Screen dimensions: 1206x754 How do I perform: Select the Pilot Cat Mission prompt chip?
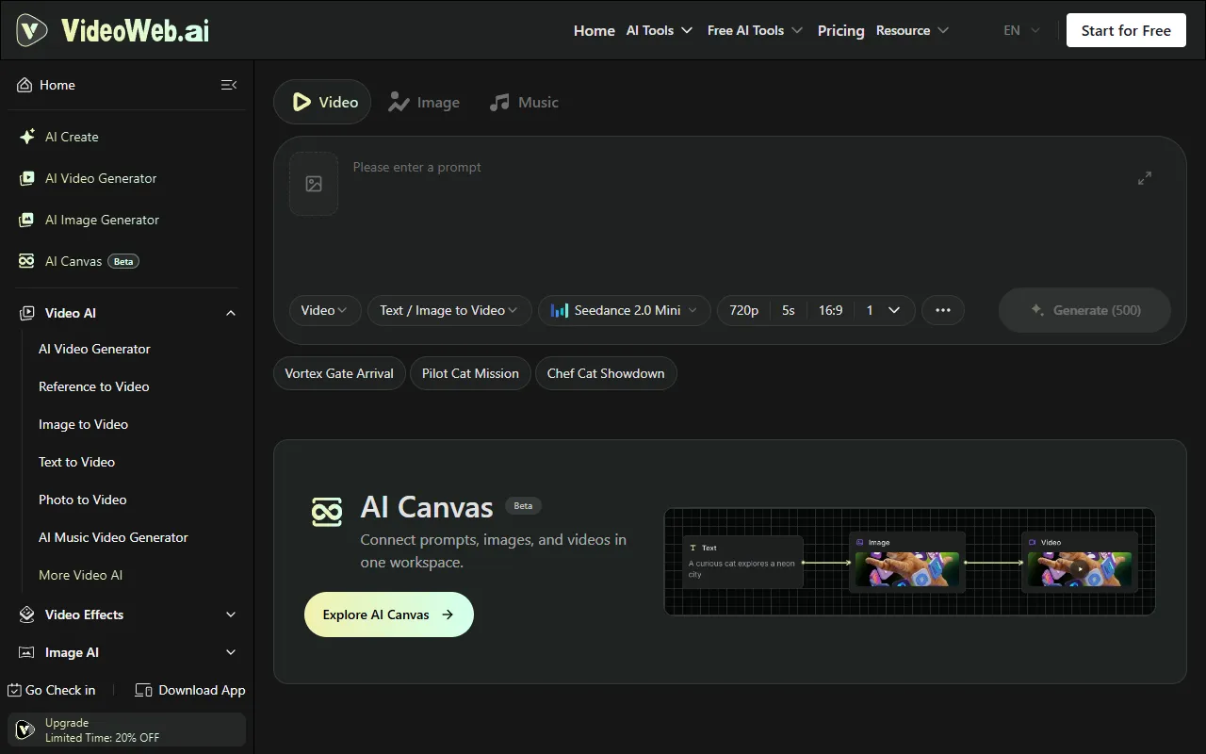pos(470,373)
